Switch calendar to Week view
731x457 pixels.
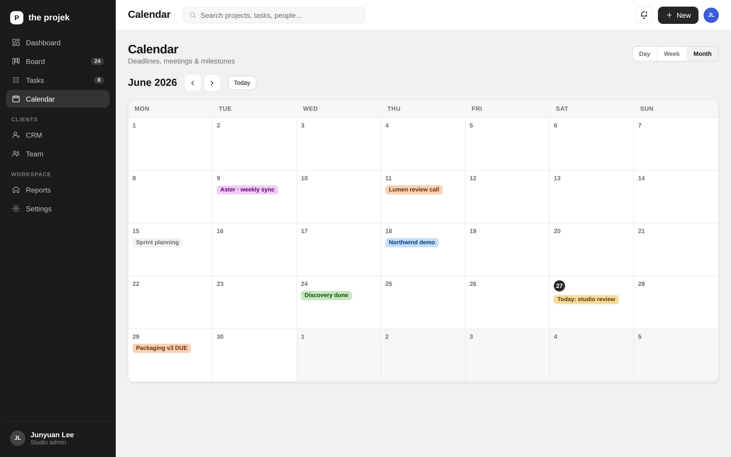672,54
